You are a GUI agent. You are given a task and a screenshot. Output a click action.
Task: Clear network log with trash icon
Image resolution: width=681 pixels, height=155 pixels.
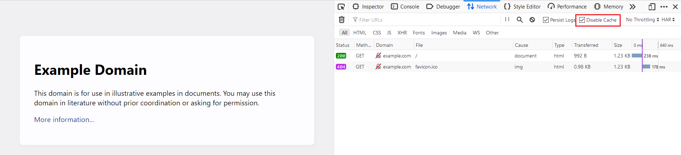(342, 20)
